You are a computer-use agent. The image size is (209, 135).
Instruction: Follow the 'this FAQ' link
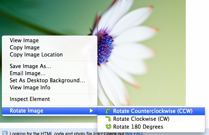(x=134, y=134)
